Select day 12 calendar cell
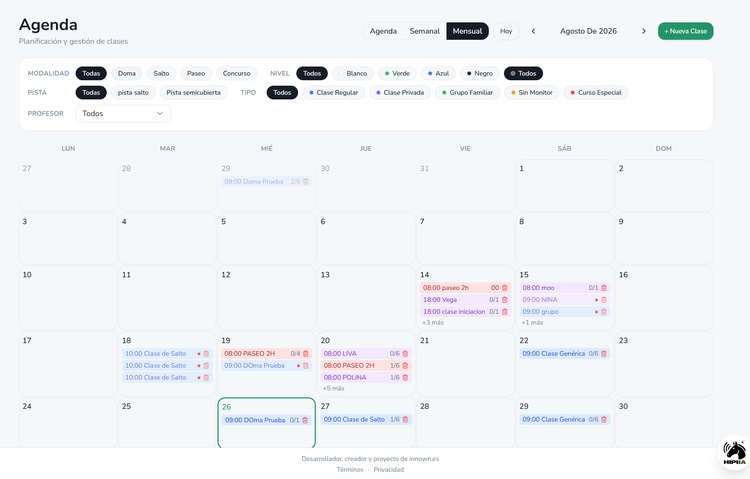Image resolution: width=750 pixels, height=479 pixels. tap(267, 298)
